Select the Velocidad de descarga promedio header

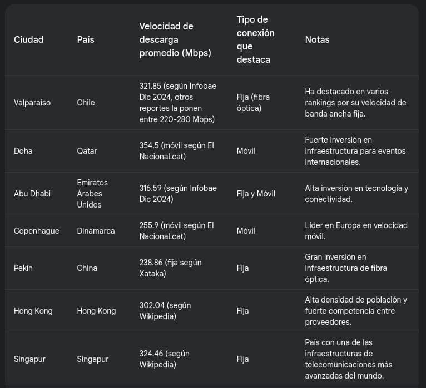[175, 39]
